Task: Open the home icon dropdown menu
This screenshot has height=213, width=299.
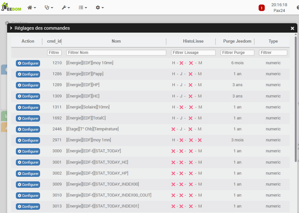Action: click(x=32, y=7)
